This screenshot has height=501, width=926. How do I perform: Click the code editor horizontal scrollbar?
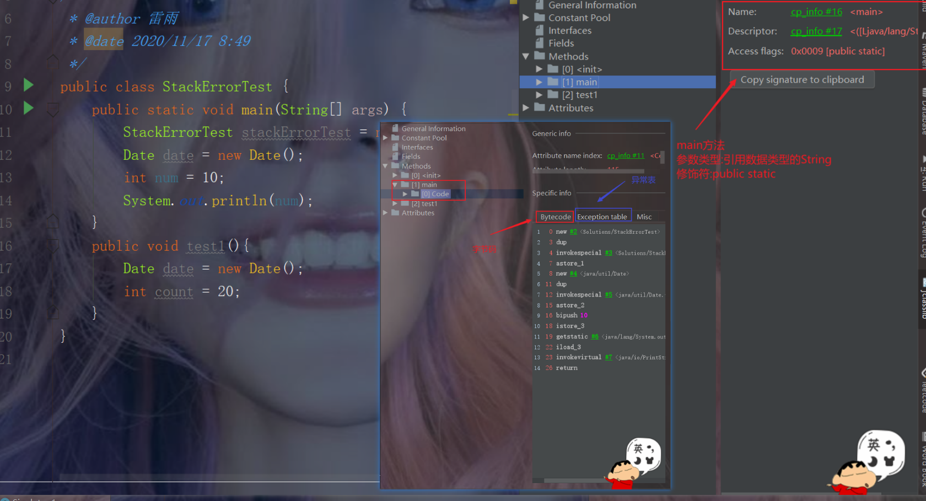tap(219, 477)
